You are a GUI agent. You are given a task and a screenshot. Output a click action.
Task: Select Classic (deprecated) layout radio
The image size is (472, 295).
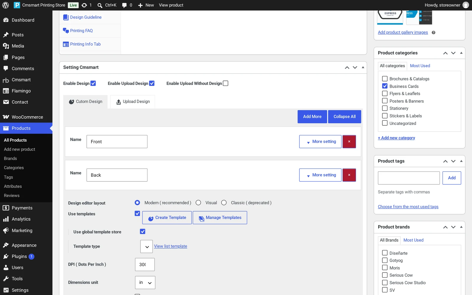pos(224,203)
